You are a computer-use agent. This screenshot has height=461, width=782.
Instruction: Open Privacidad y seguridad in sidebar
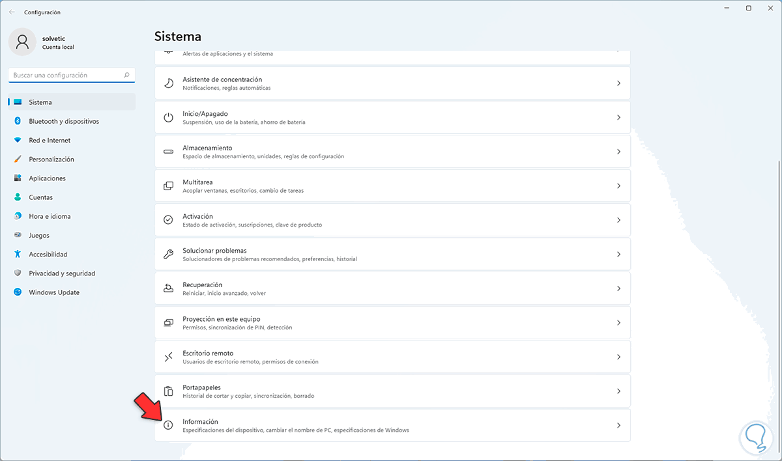click(x=62, y=273)
